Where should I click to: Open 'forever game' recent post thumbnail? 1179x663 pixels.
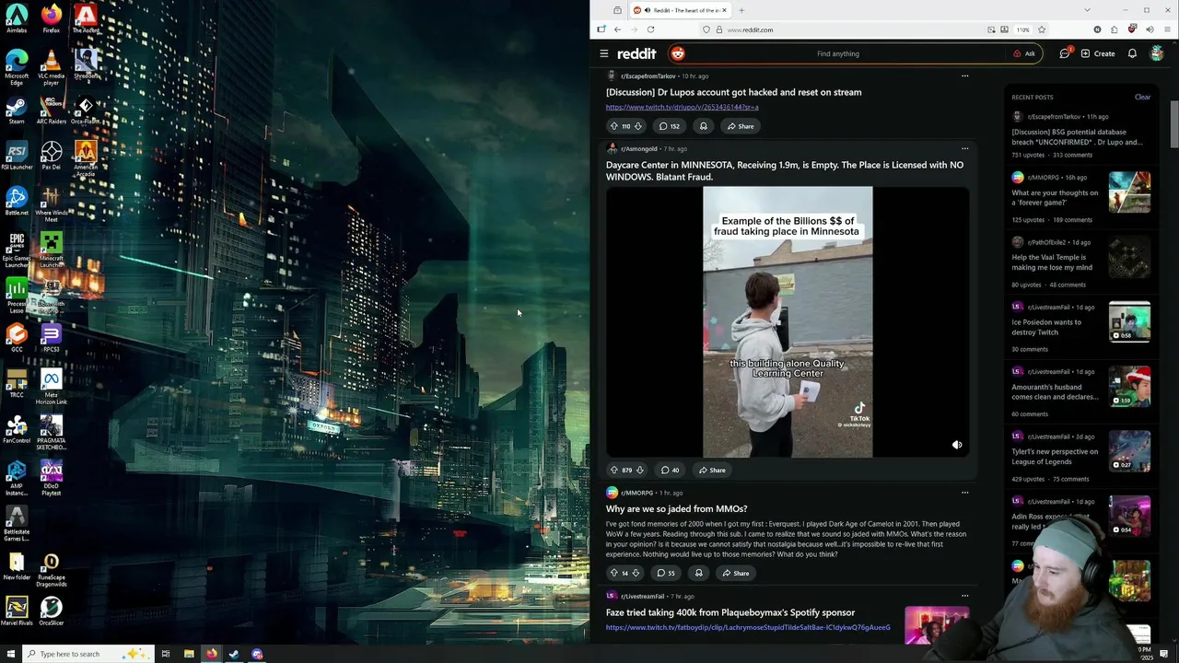coord(1129,193)
